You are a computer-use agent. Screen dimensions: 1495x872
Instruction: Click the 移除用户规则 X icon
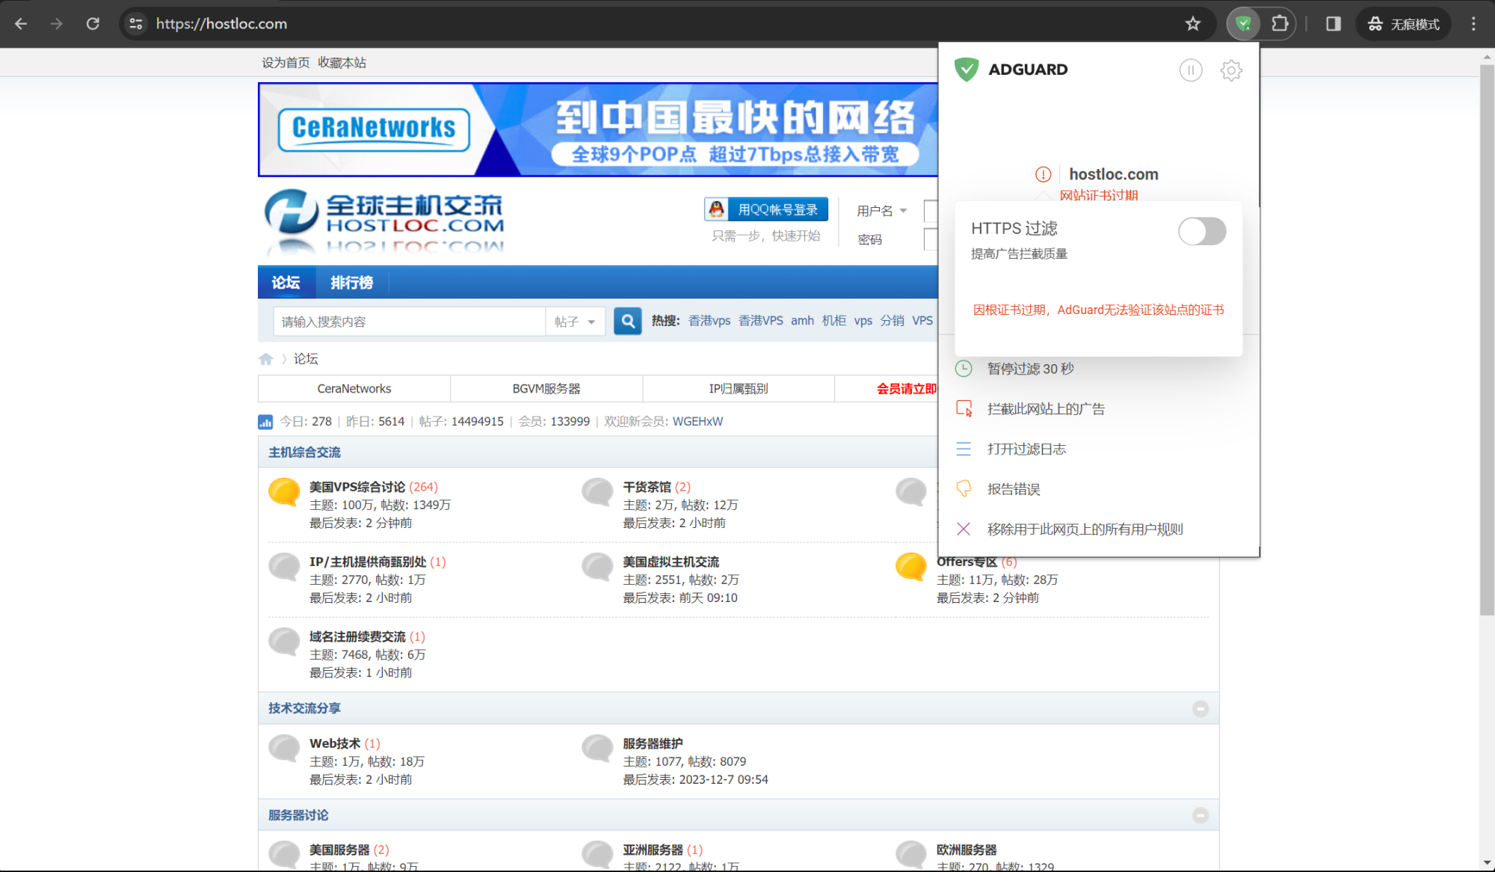click(964, 529)
